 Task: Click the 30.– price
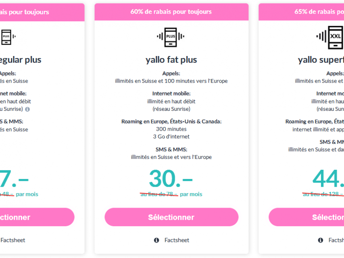click(x=171, y=179)
